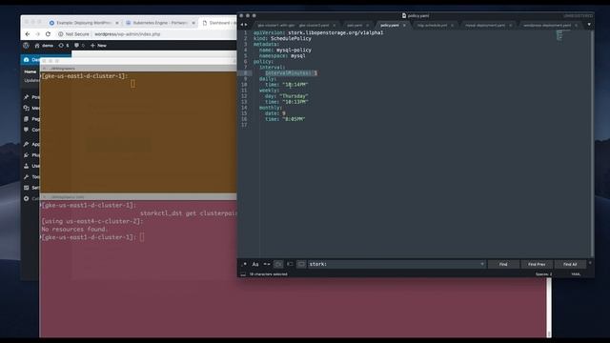Toggle highlight matches option in find bar
Screen dimensions: 610x343
click(x=301, y=264)
